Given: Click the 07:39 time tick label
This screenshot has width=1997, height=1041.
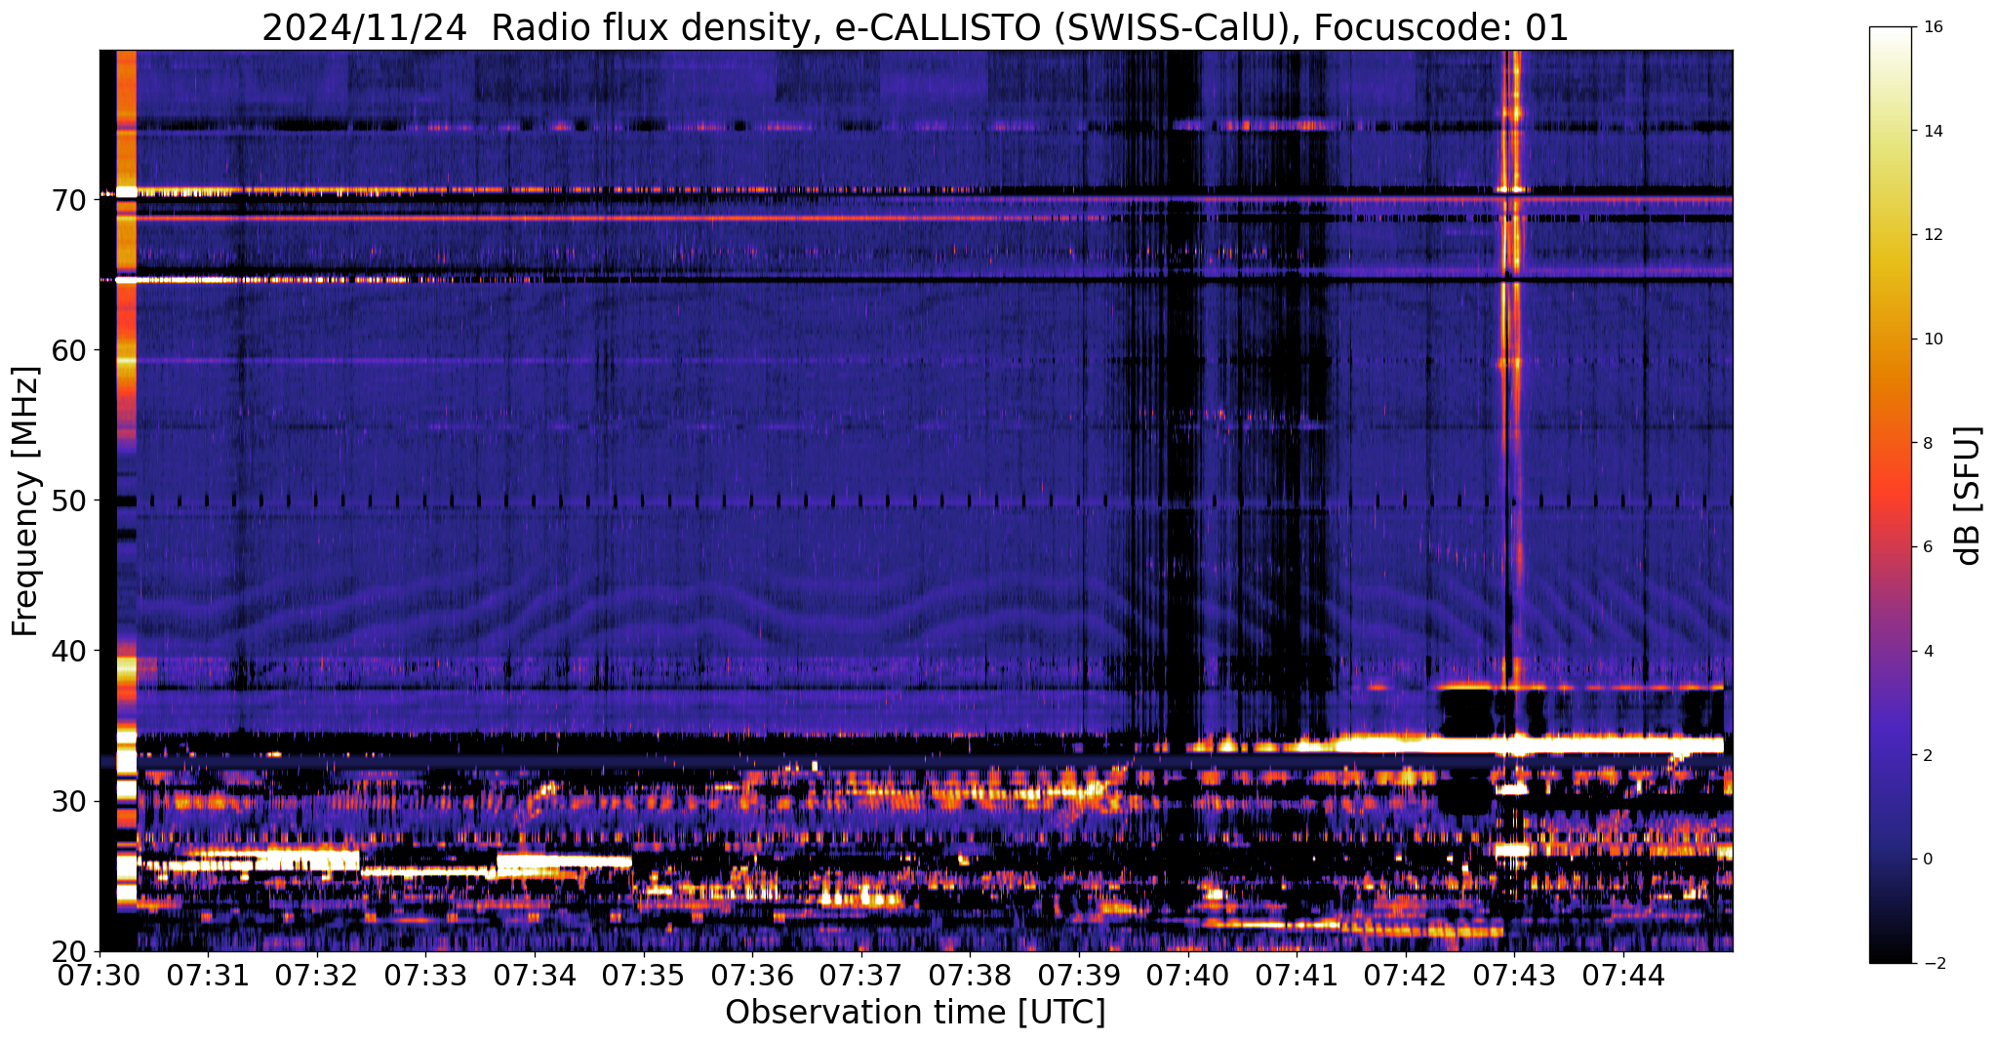Looking at the screenshot, I should 1079,976.
